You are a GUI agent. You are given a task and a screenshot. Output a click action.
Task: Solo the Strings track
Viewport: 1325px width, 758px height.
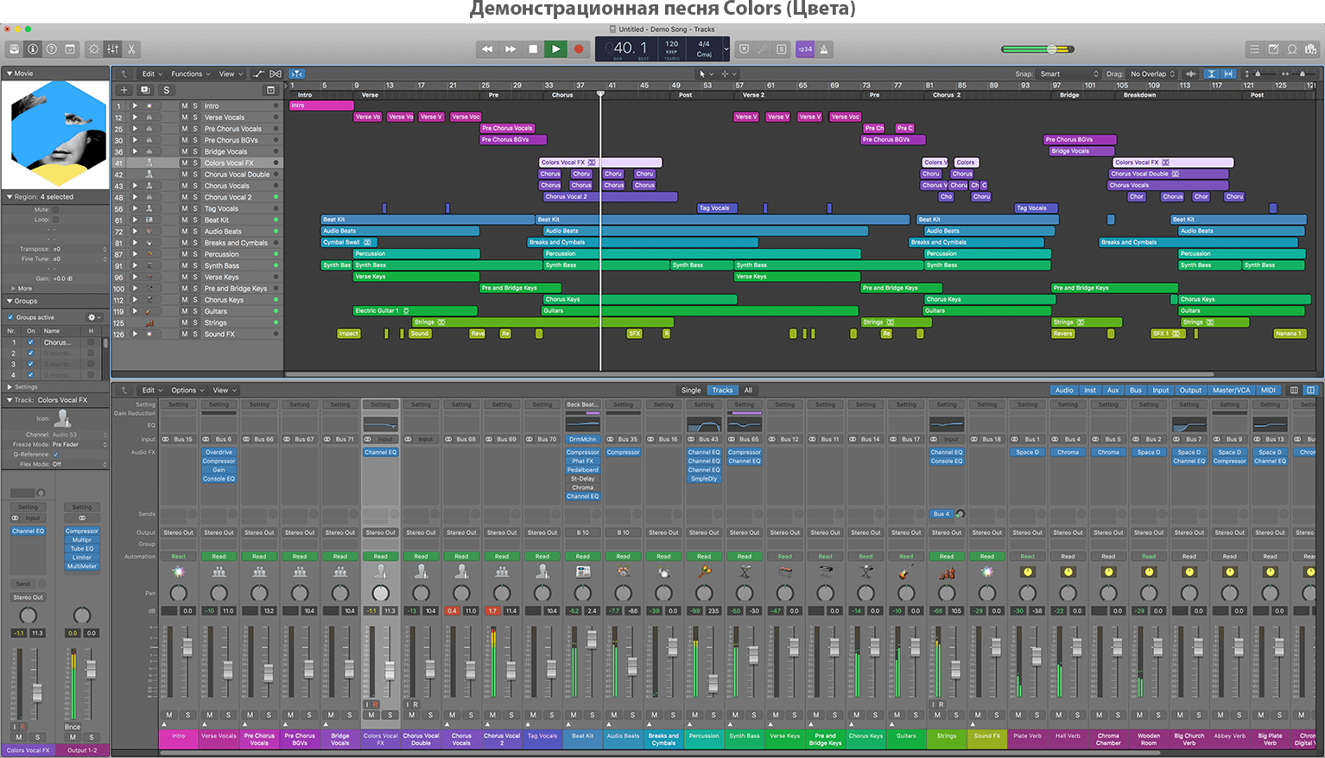tap(195, 322)
